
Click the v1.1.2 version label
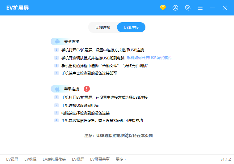(226, 159)
